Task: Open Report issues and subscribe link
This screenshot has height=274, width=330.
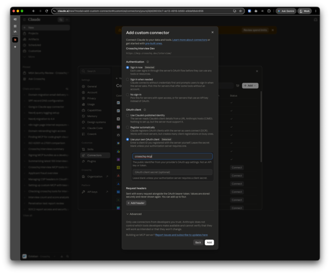Action: (181, 235)
